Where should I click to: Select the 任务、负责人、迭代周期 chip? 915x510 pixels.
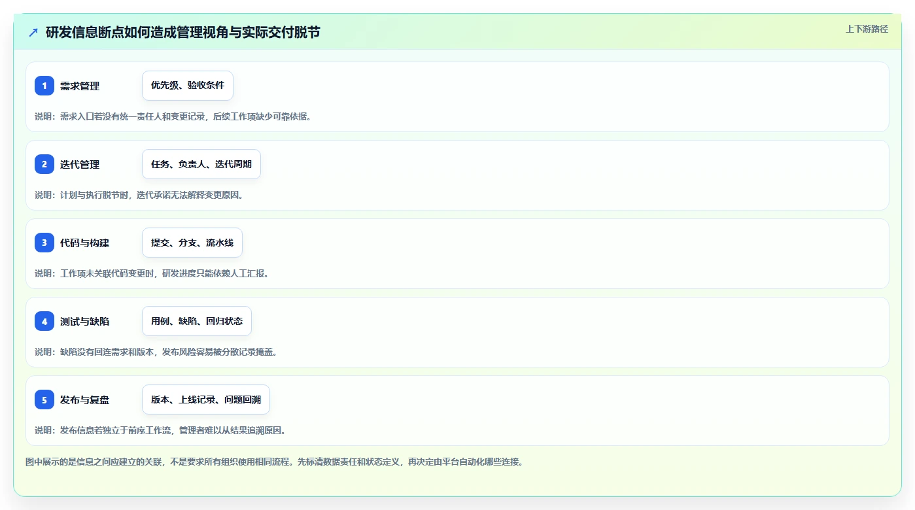tap(201, 164)
